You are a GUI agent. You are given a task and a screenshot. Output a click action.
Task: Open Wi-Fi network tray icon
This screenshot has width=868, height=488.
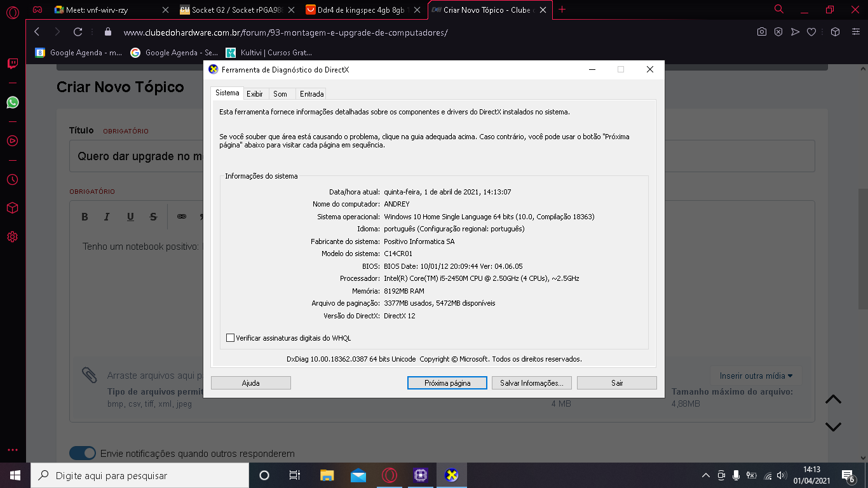click(767, 475)
